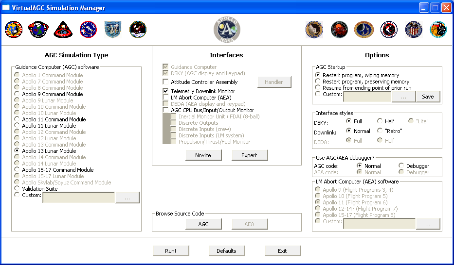Viewport: 454px width, 265px height.
Task: Set DSKY interface style to Half
Action: [x=380, y=121]
